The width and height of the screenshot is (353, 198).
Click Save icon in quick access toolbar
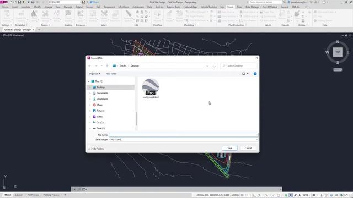click(x=19, y=2)
